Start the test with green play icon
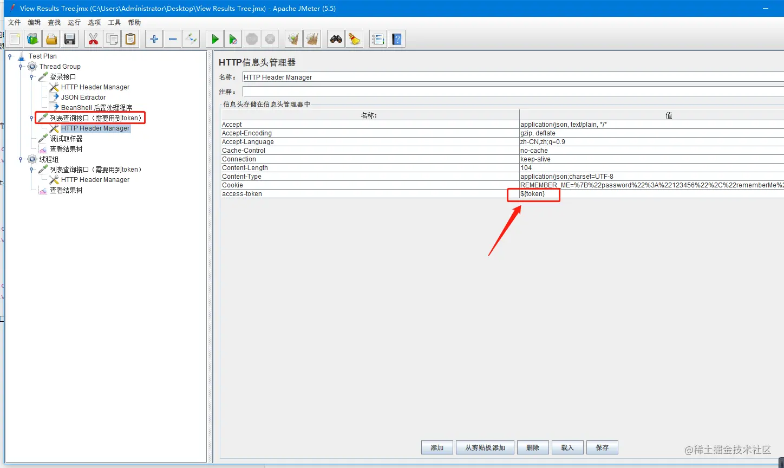The image size is (784, 468). click(215, 39)
